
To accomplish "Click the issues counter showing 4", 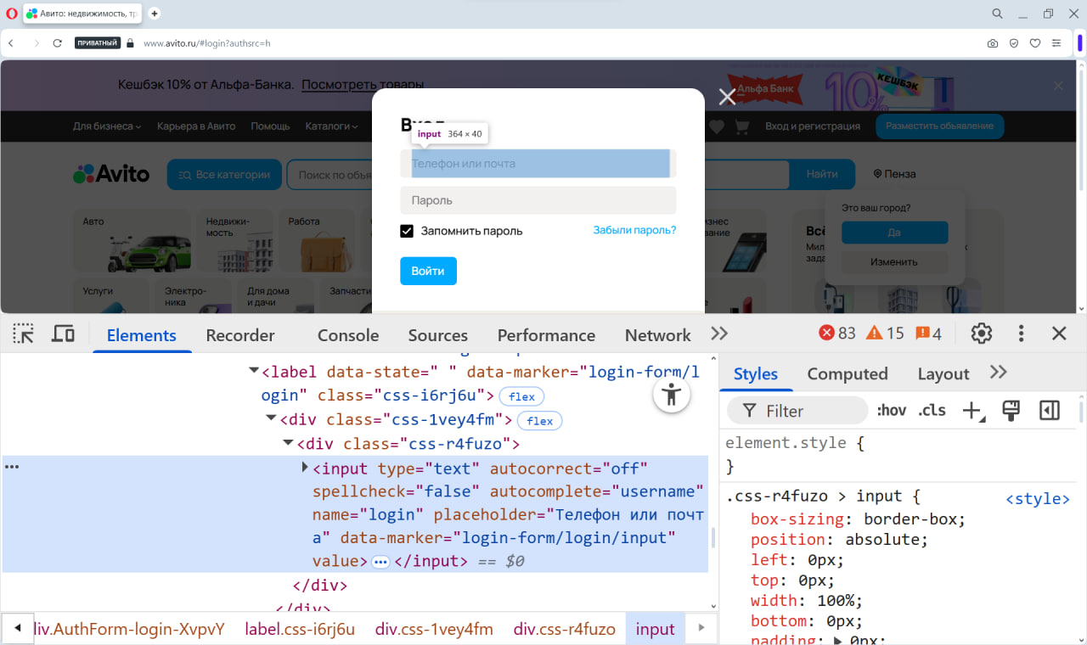I will 928,334.
